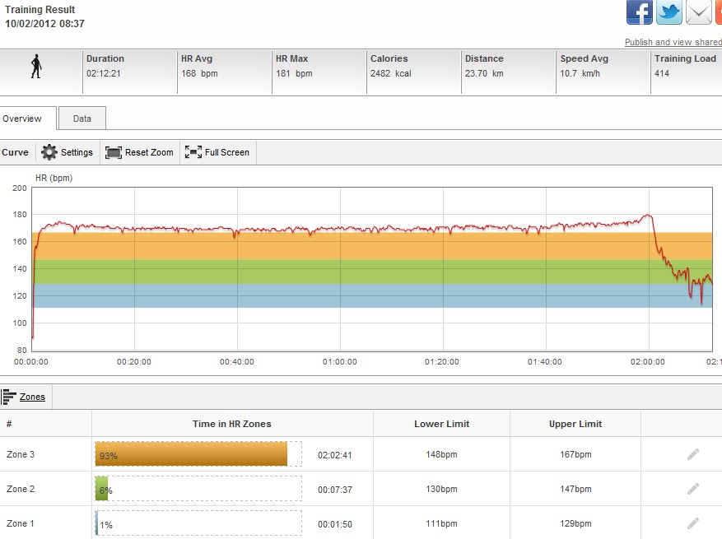Click the Zone 3 row label
Screen dimensions: 722x539
(21, 454)
